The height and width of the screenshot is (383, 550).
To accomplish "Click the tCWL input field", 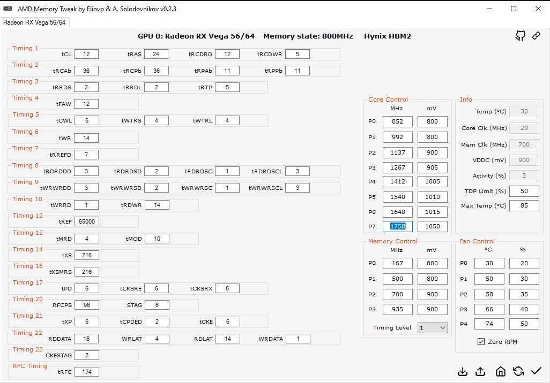I will [86, 120].
